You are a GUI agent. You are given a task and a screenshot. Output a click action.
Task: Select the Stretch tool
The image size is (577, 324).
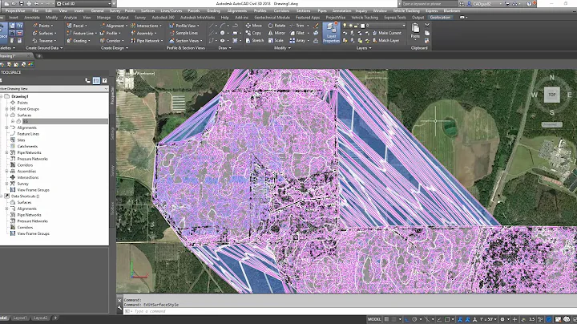click(x=254, y=40)
